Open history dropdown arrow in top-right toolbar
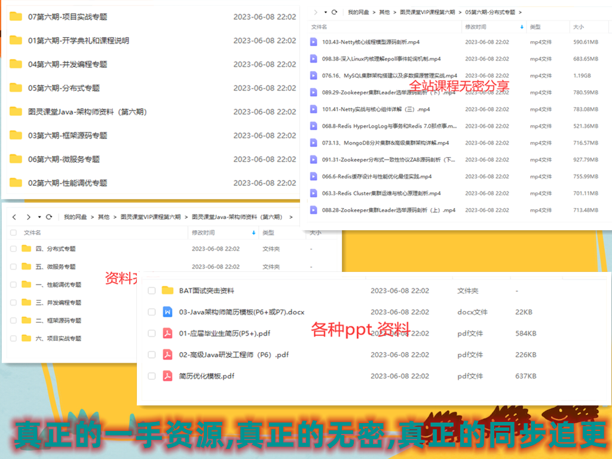This screenshot has height=459, width=612. [x=326, y=12]
